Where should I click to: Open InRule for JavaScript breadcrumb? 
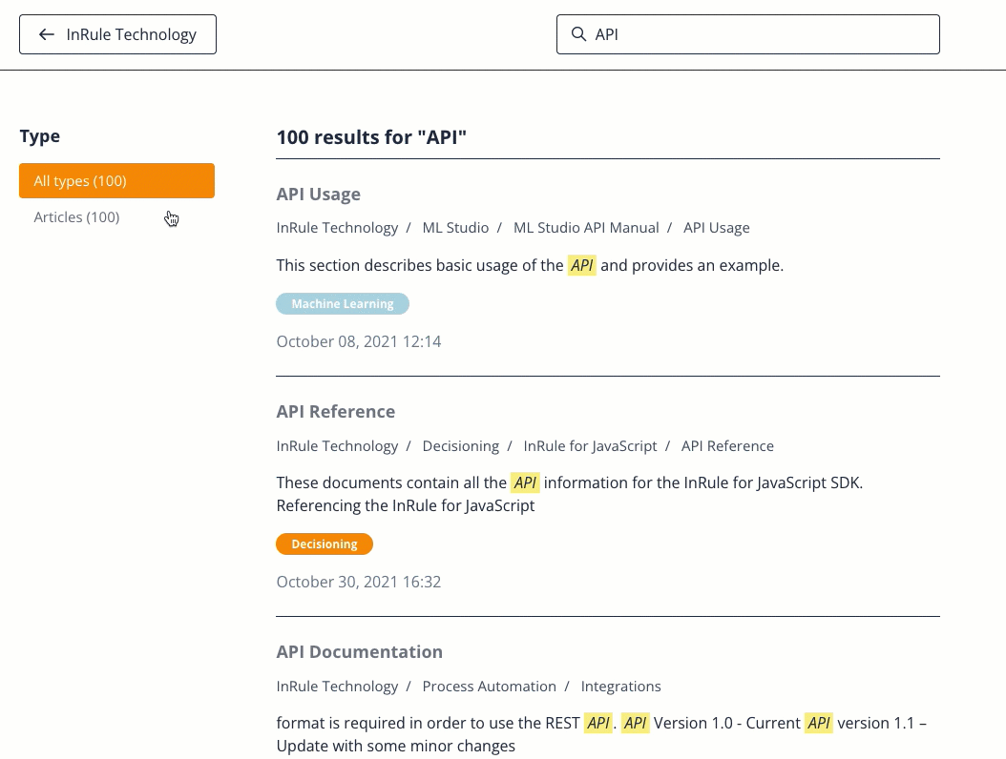(x=590, y=446)
